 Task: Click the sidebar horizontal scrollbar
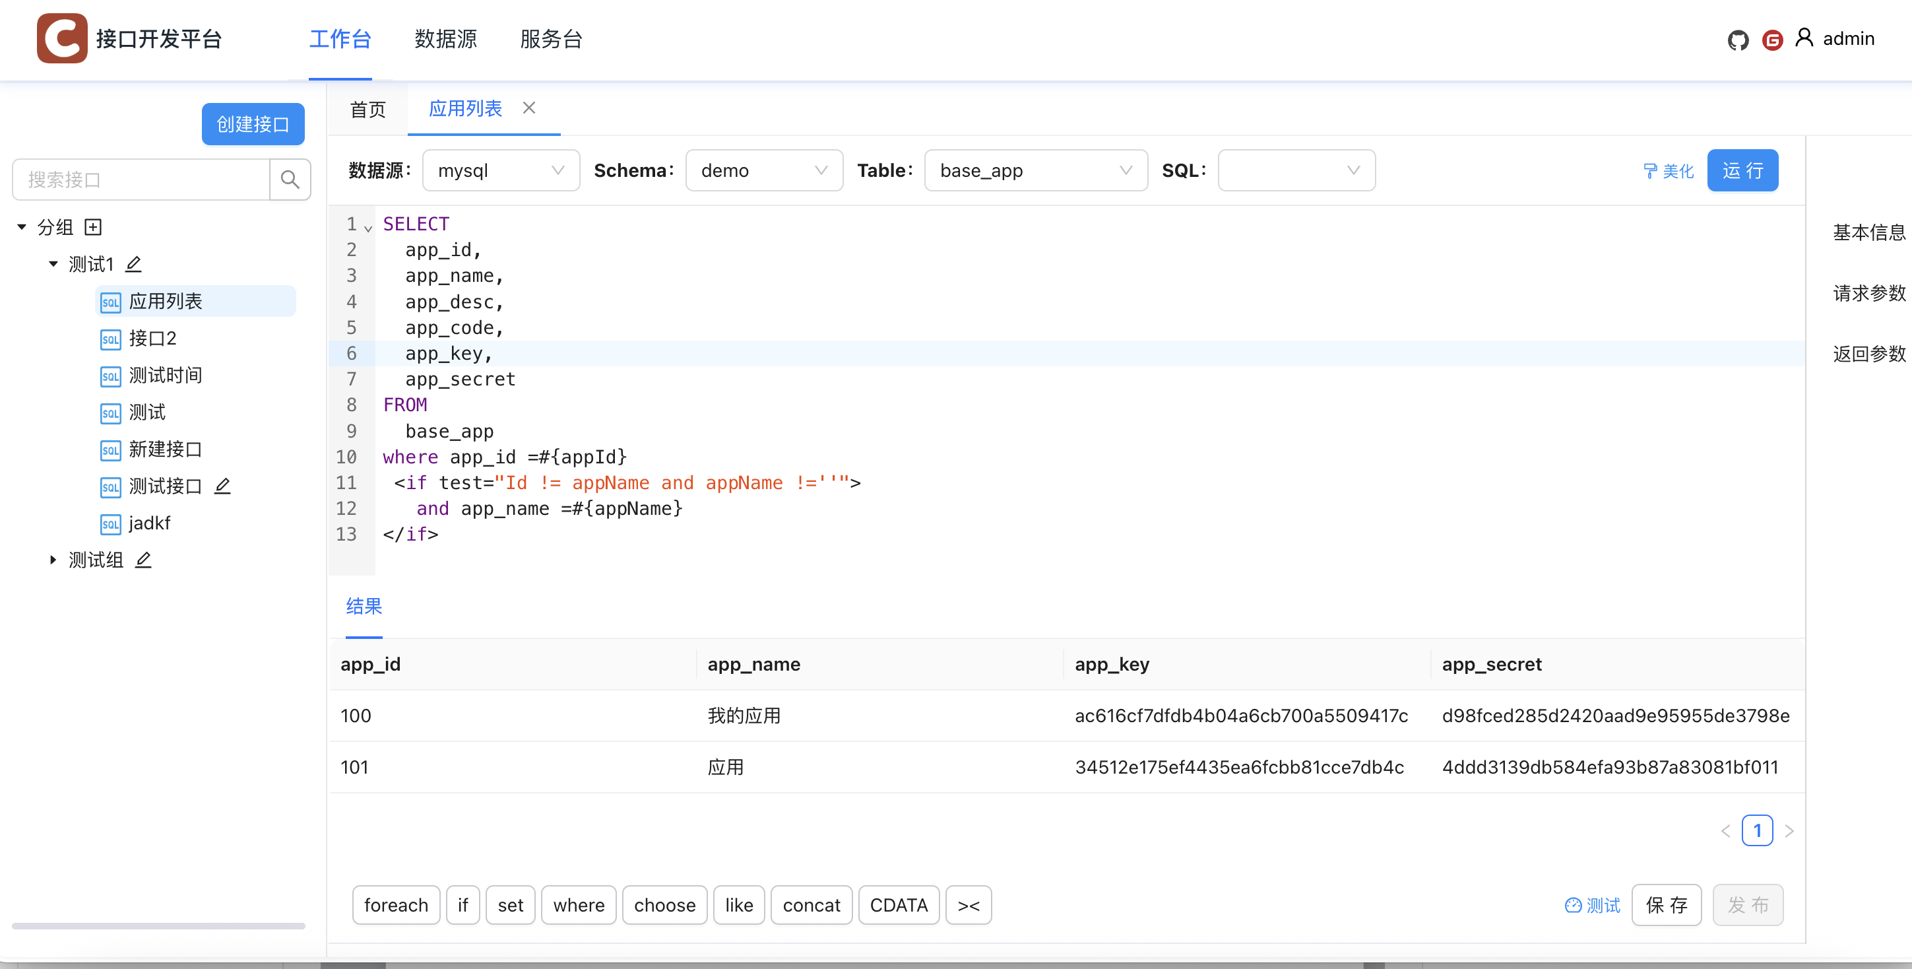click(158, 926)
